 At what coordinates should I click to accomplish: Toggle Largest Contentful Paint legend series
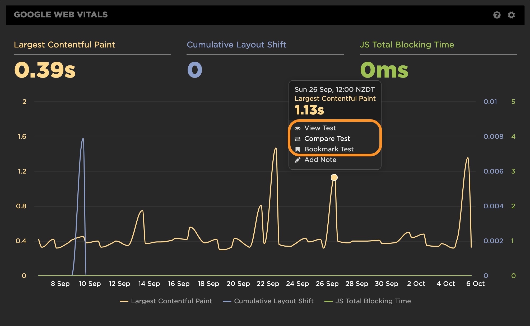(x=171, y=301)
